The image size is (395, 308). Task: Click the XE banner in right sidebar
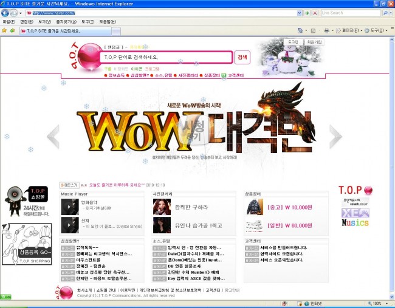(x=355, y=213)
